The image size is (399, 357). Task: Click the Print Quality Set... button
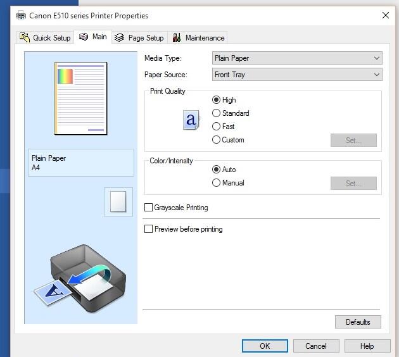coord(353,140)
